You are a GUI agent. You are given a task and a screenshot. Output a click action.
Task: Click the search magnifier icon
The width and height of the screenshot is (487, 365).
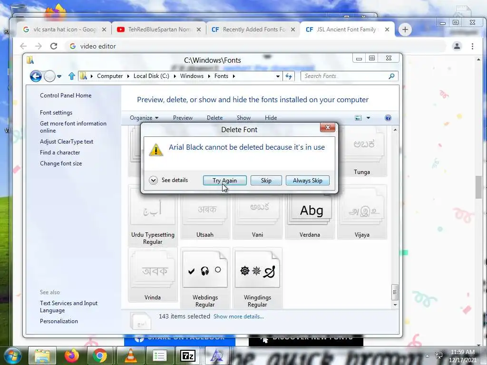[x=391, y=76]
